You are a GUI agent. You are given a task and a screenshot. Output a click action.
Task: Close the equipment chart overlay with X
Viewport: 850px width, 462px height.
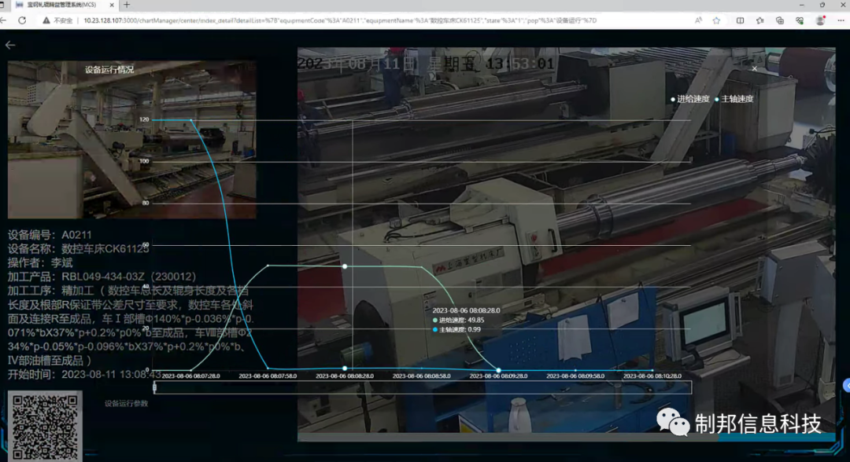tap(754, 69)
